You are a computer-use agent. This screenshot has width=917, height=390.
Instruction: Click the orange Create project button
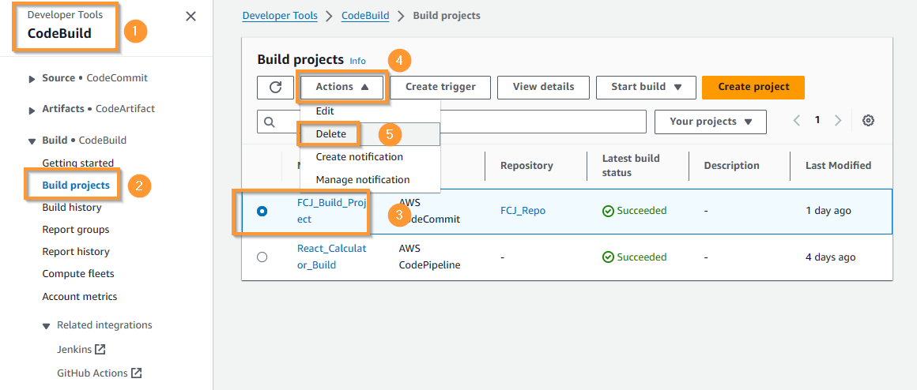pos(753,87)
